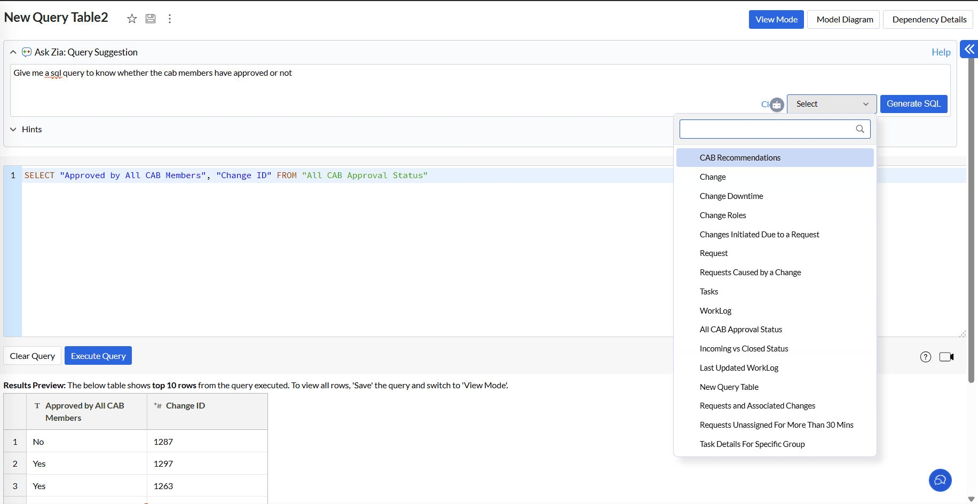Click the search magnifier in dropdown
The width and height of the screenshot is (978, 504).
tap(859, 129)
